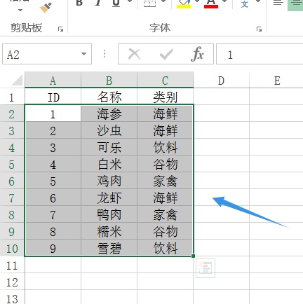Open the Quick Analysis button below the table
The image size is (303, 304).
[x=206, y=268]
